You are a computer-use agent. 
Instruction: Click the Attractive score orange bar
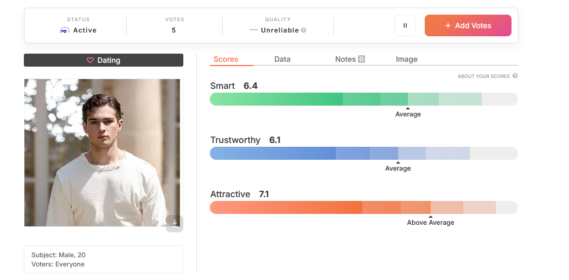tap(363, 207)
